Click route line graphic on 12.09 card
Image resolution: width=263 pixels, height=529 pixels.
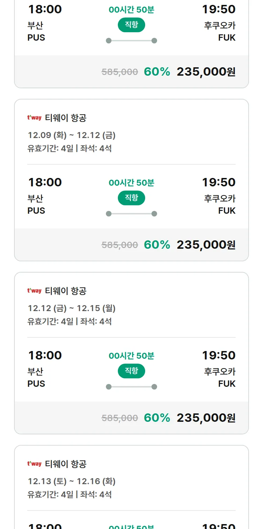[x=131, y=214]
